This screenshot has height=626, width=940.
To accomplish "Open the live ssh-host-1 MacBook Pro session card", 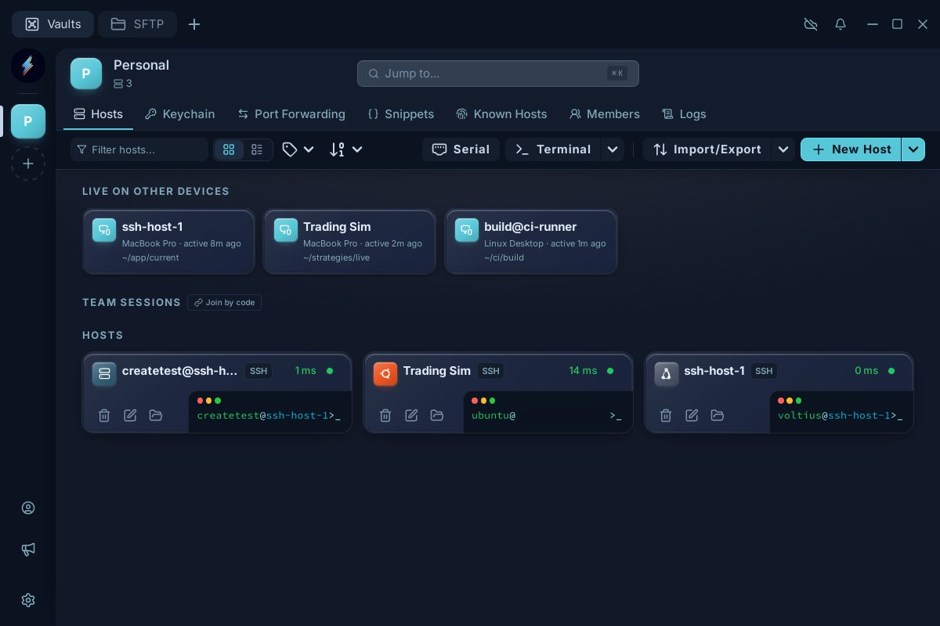I will pyautogui.click(x=168, y=242).
